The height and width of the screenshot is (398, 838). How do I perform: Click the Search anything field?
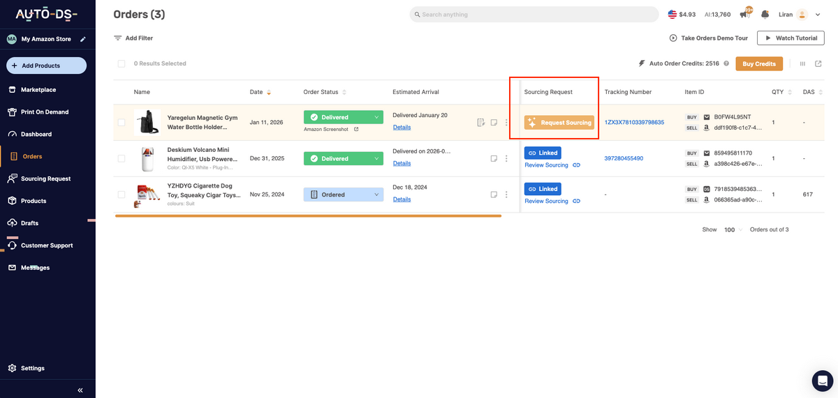pos(534,14)
